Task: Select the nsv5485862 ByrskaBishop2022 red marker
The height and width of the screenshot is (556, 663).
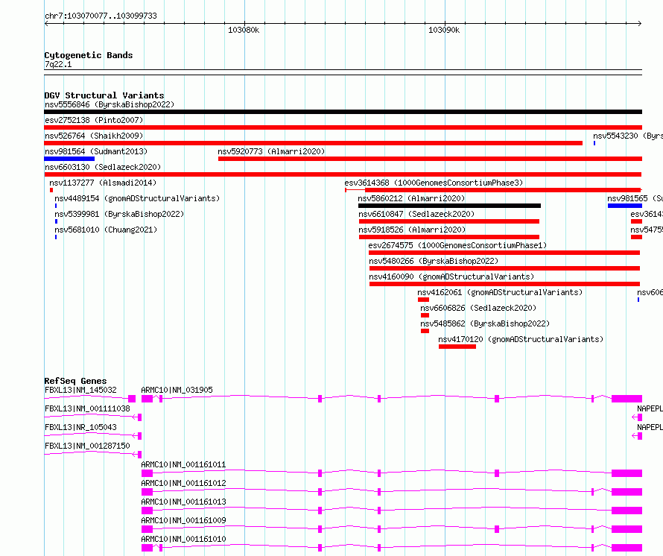Action: (x=425, y=331)
